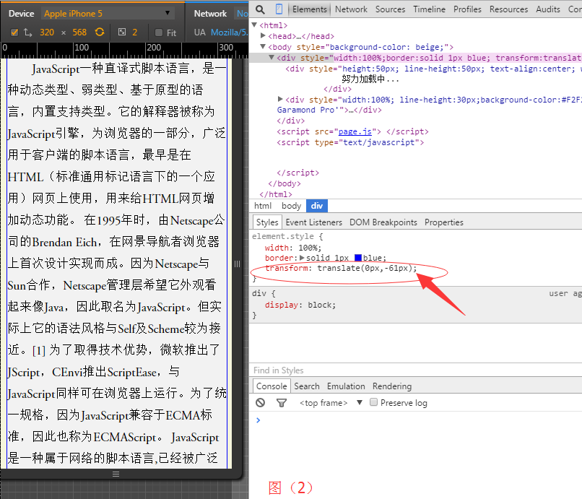The width and height of the screenshot is (582, 499).
Task: Open the top frame selector dropdown
Action: coord(331,403)
